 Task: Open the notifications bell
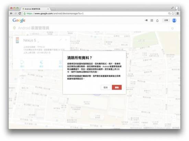point(157,21)
